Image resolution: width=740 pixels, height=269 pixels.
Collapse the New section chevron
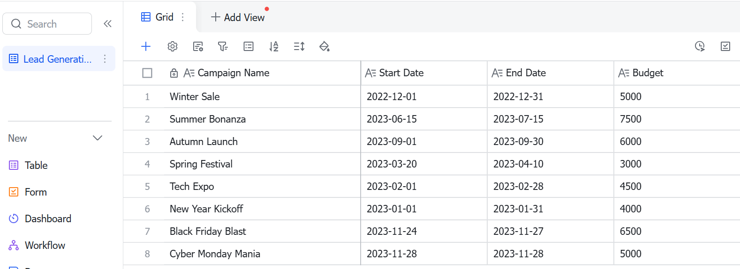98,138
